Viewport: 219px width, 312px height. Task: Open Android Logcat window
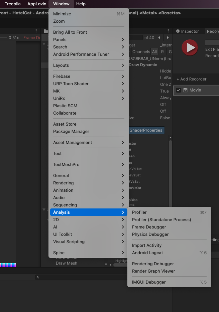pyautogui.click(x=169, y=253)
